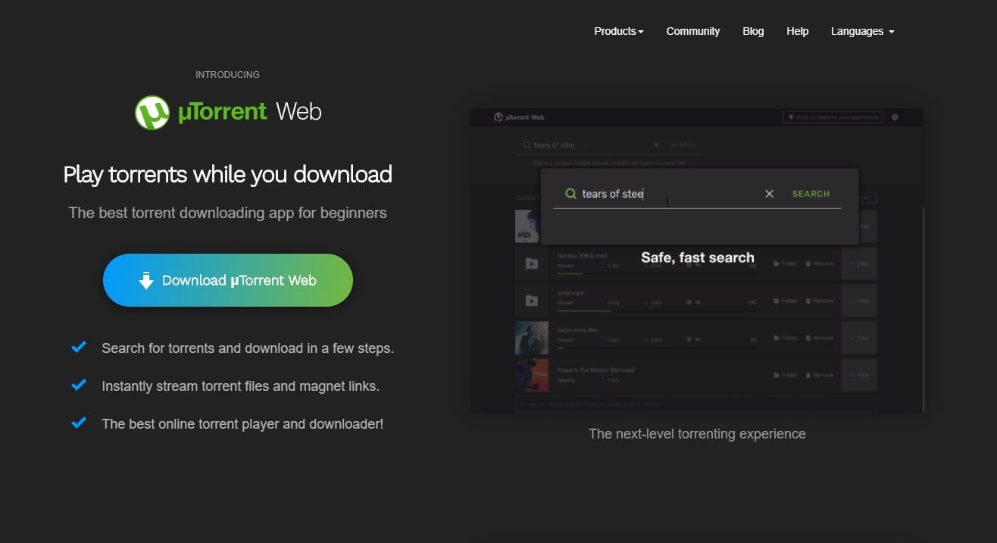Expand the Languages dropdown
This screenshot has width=997, height=543.
click(862, 31)
